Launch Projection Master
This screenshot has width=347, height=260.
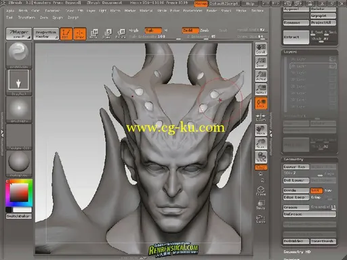pos(46,34)
